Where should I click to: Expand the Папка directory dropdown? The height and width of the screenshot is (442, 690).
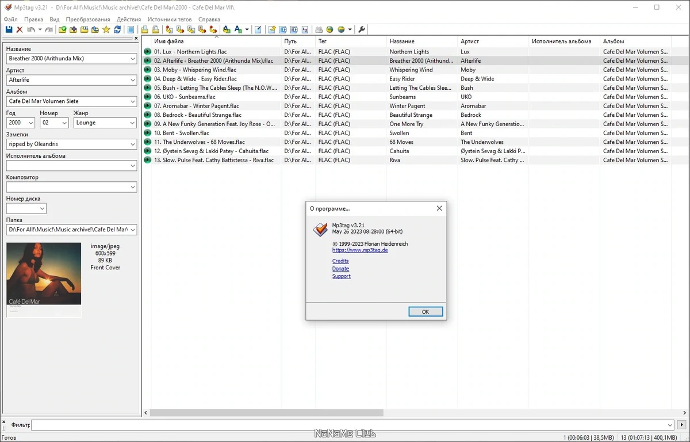tap(132, 230)
